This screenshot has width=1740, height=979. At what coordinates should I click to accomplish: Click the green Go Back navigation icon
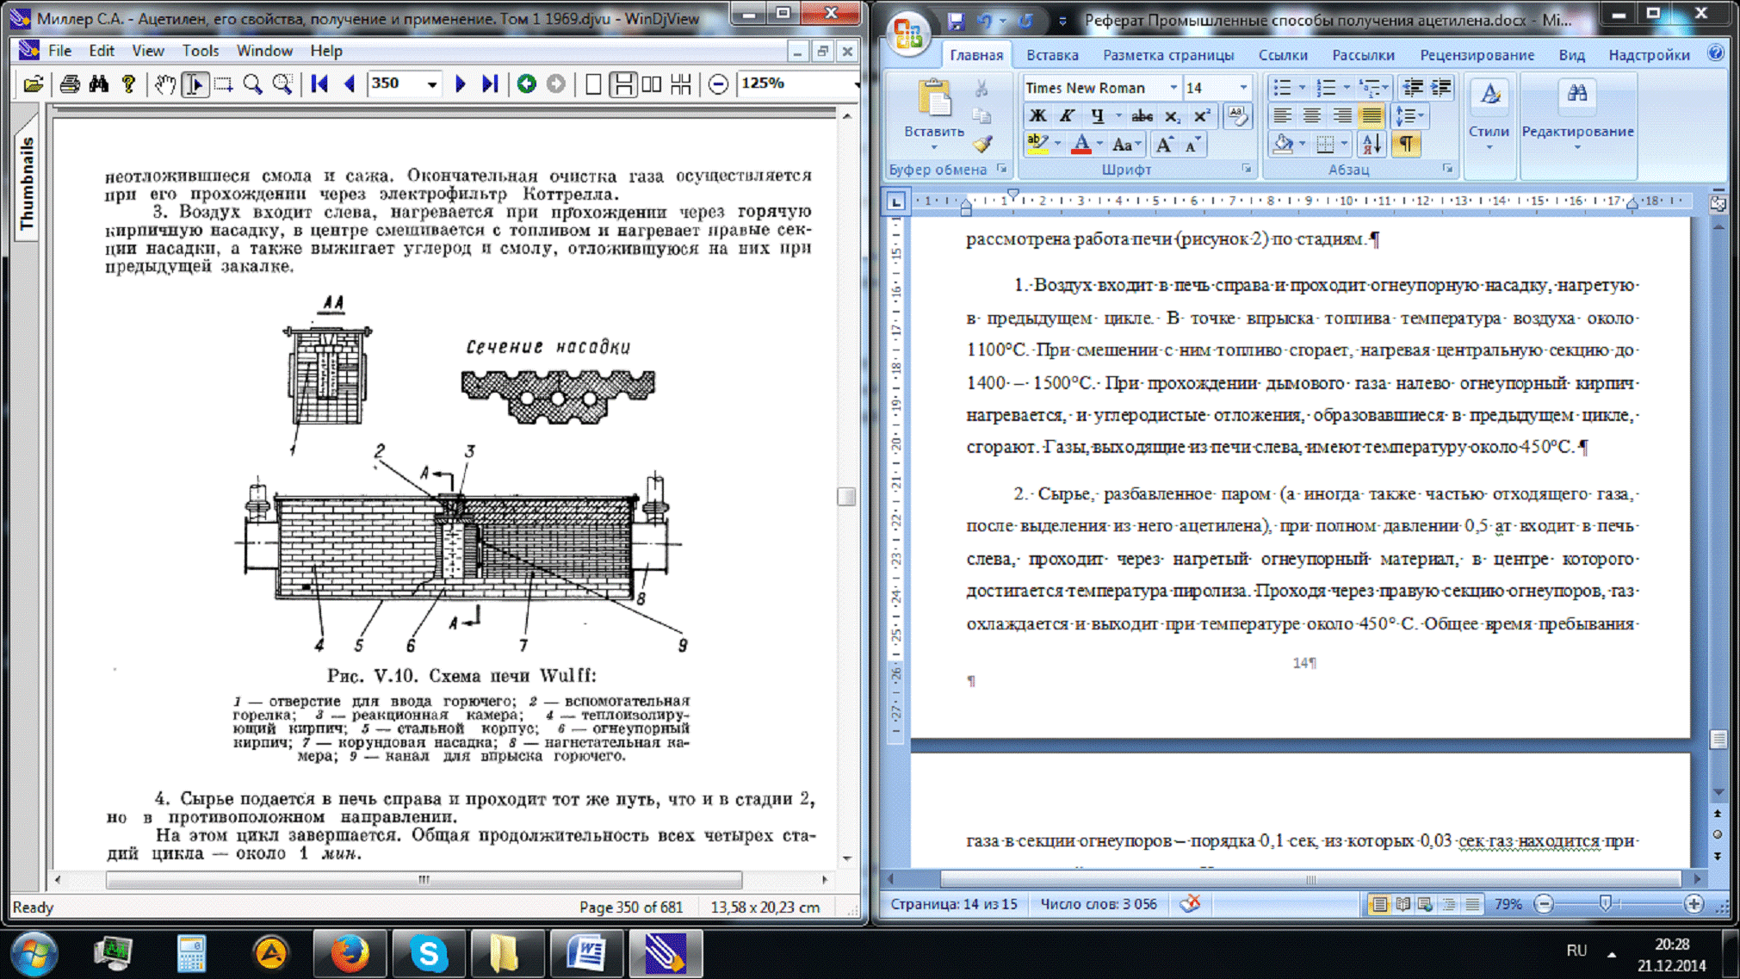coord(527,84)
